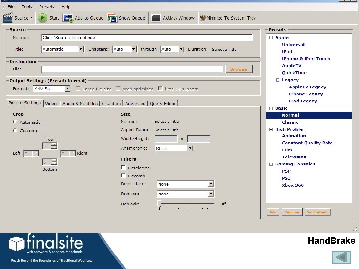Select the AppleTV preset
This screenshot has width=359, height=269.
click(292, 66)
